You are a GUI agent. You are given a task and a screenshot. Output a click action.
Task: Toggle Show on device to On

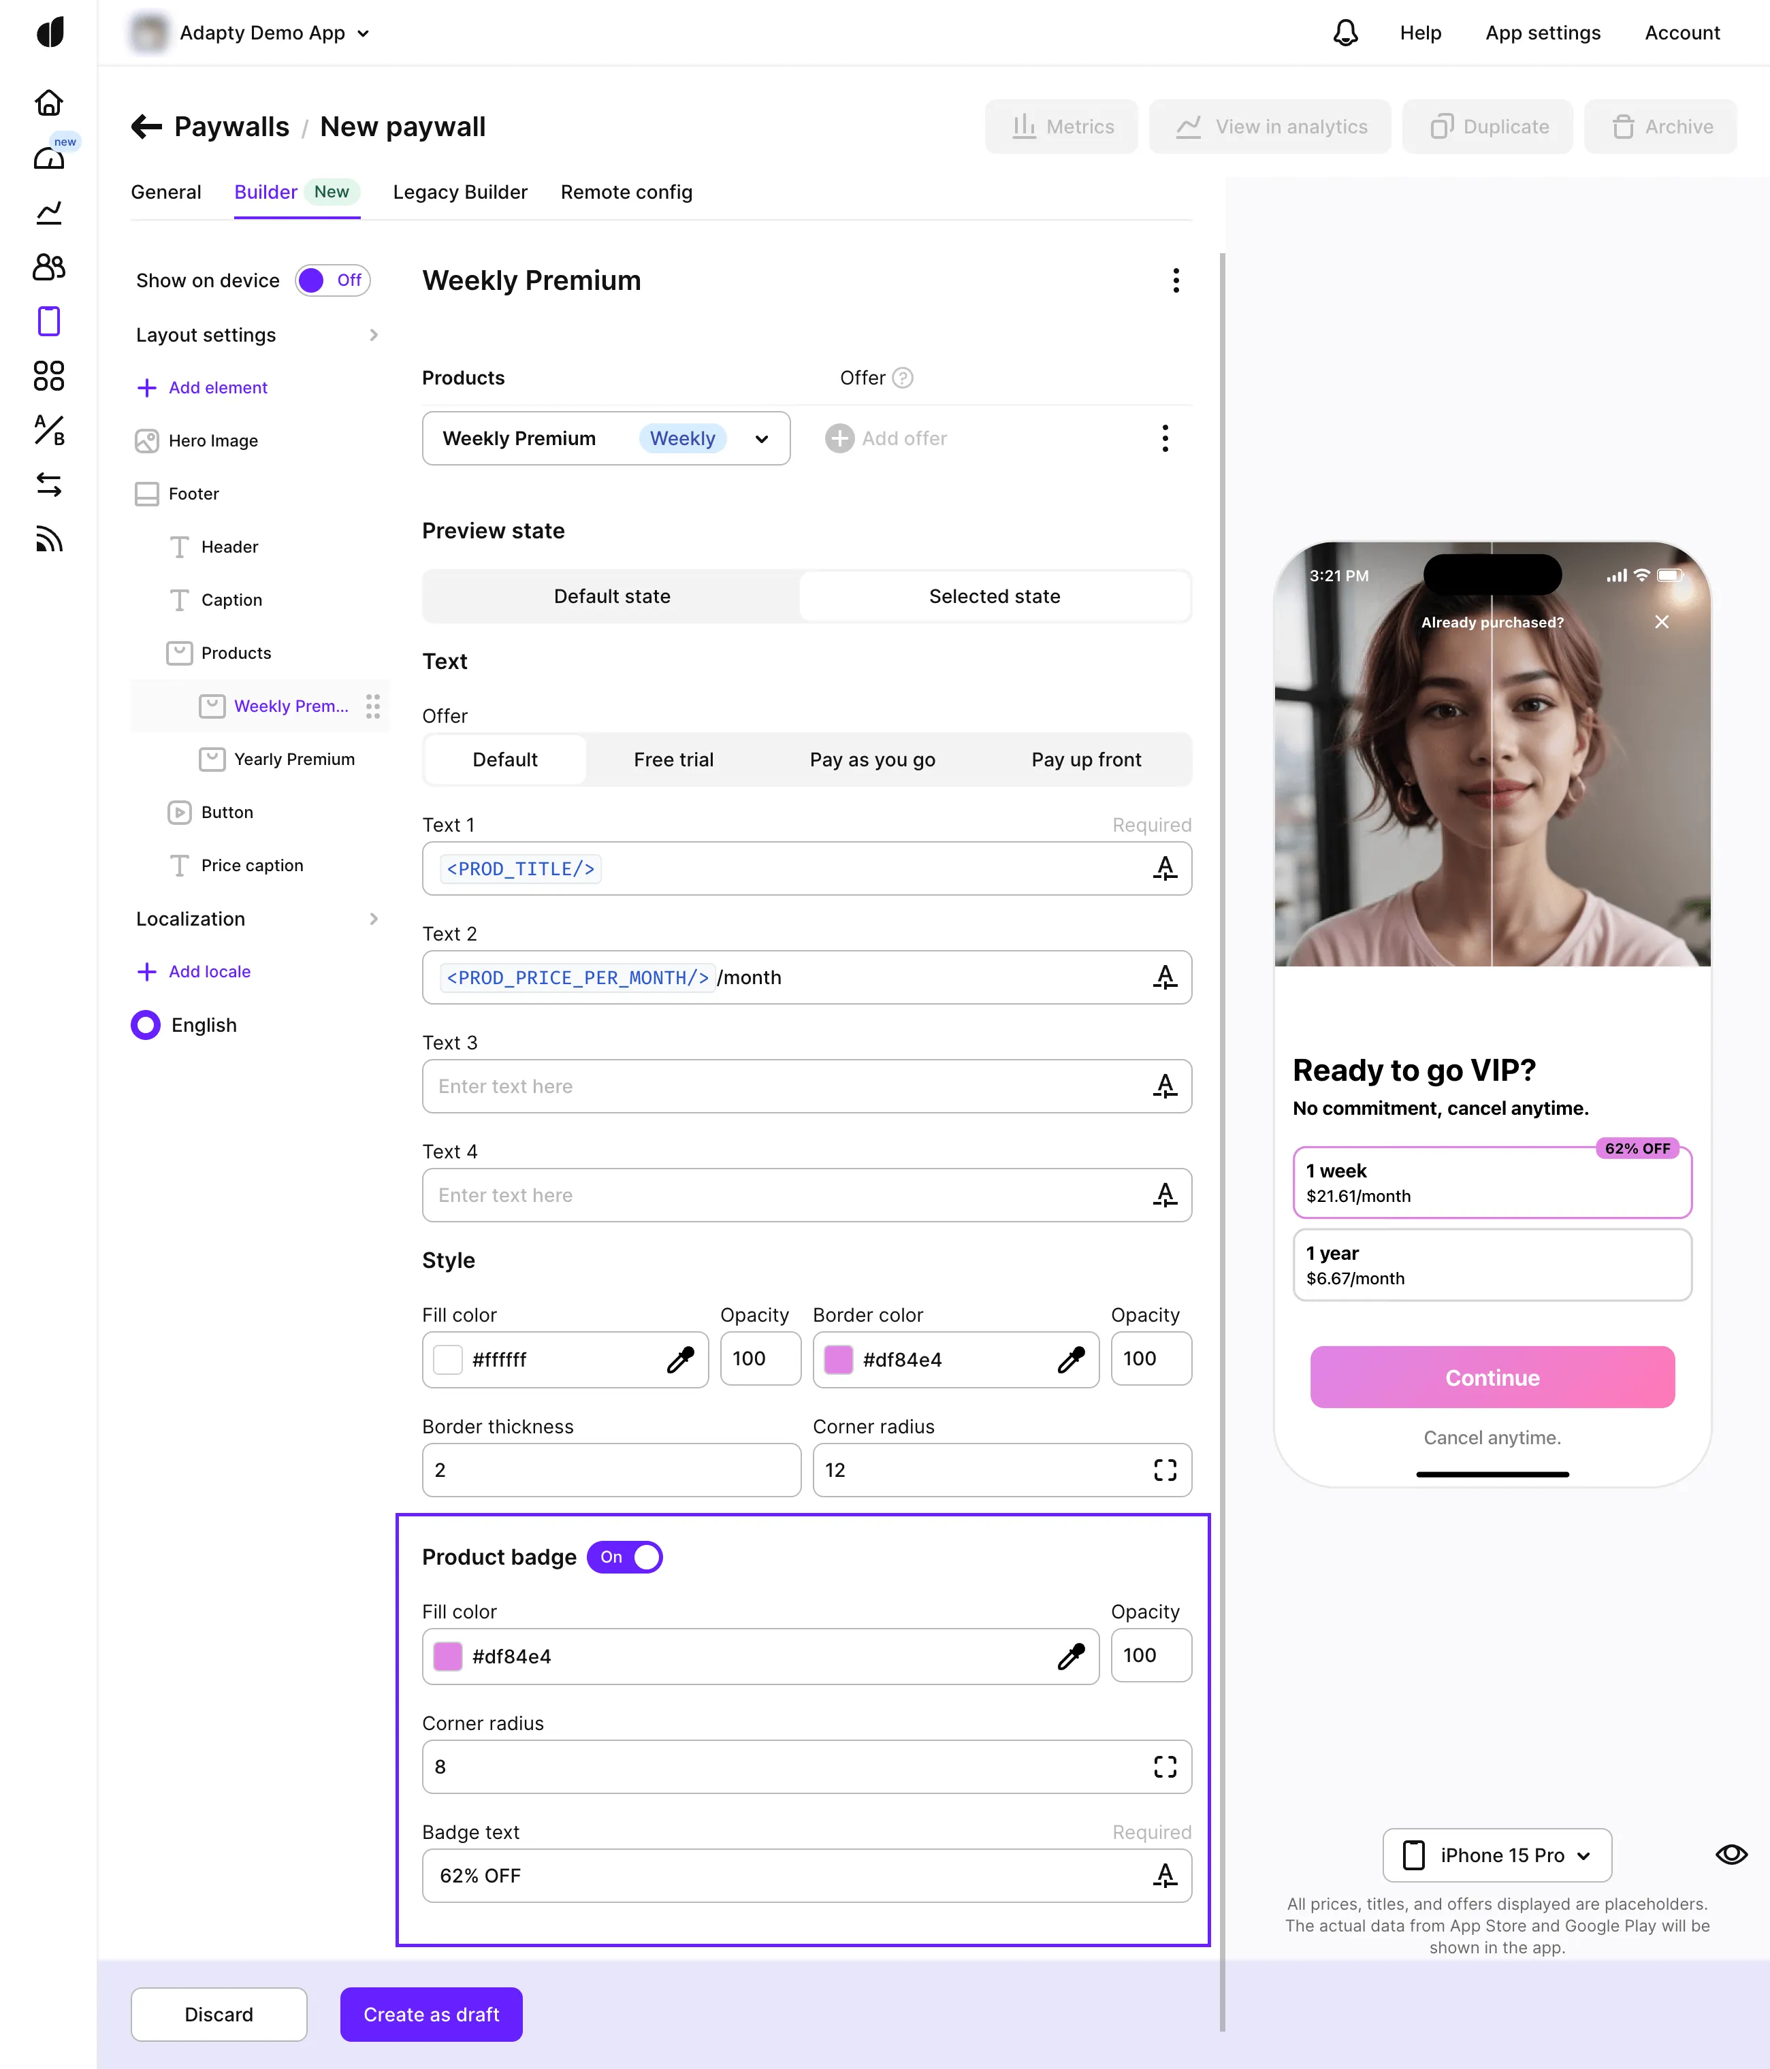[x=332, y=280]
